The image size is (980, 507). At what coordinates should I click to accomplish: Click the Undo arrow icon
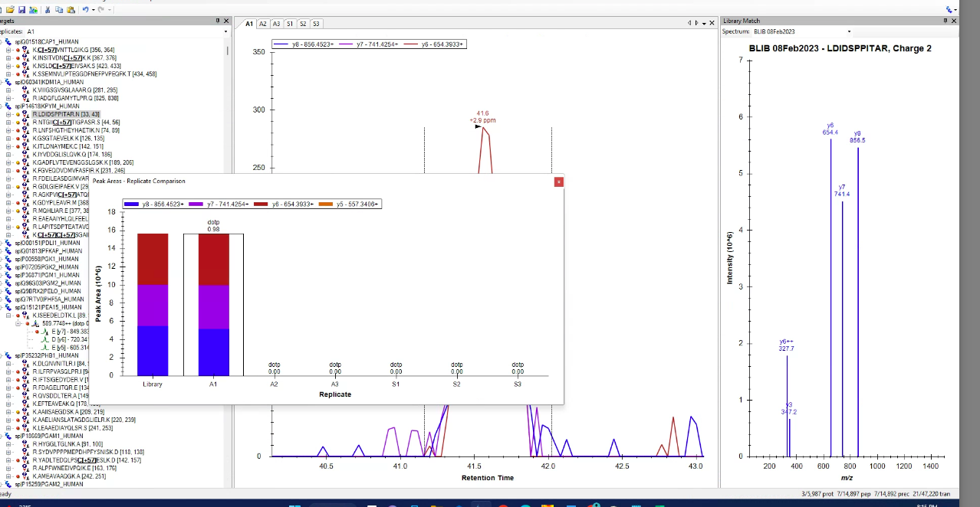[x=86, y=9]
